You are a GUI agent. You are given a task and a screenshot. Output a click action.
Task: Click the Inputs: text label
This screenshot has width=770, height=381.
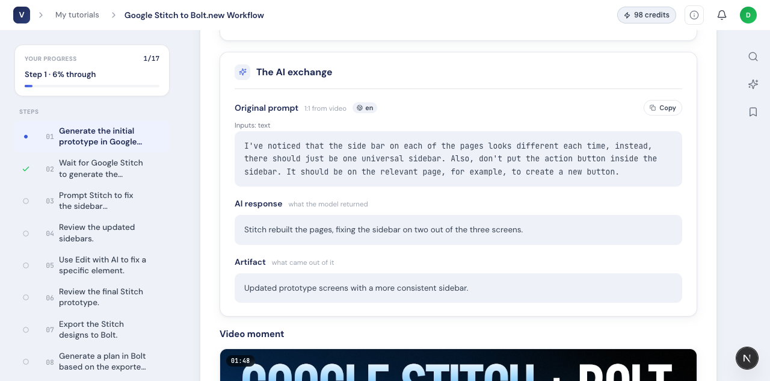click(253, 125)
